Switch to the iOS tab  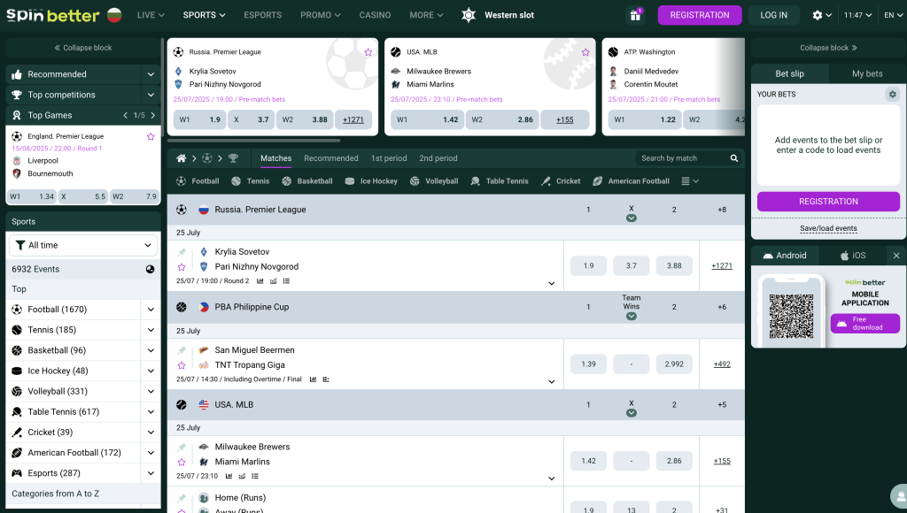(x=853, y=256)
